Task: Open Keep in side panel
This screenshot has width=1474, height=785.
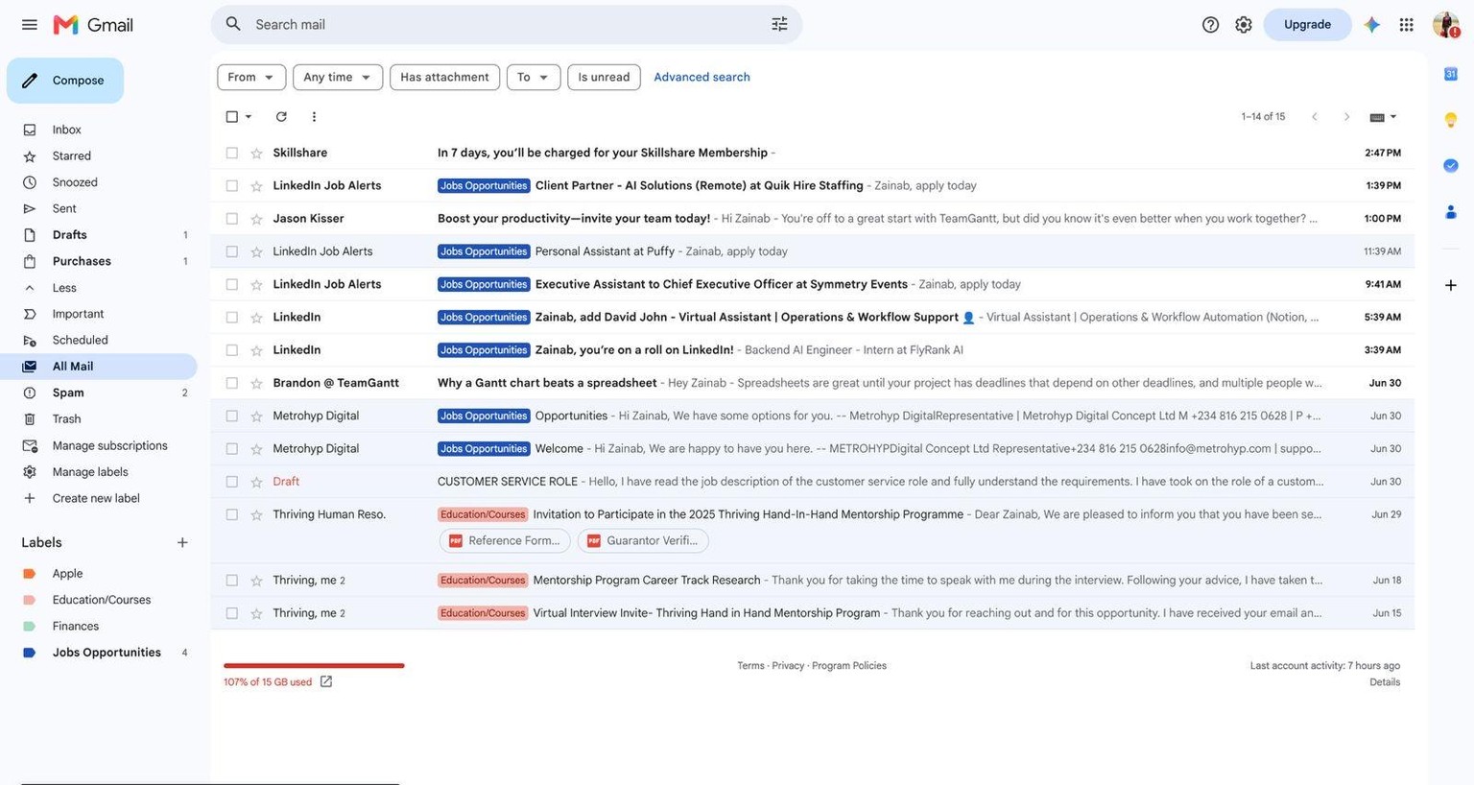Action: 1451,120
